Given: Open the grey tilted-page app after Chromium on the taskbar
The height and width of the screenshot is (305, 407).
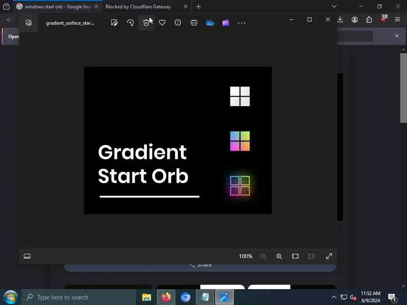Looking at the screenshot, I should [205, 297].
